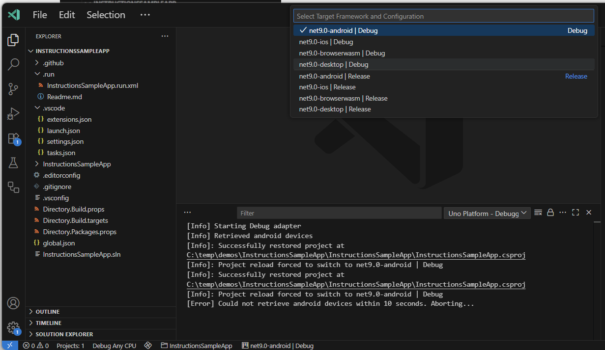The width and height of the screenshot is (605, 350).
Task: Open the activity bar view below Testing flask
Action: click(13, 187)
